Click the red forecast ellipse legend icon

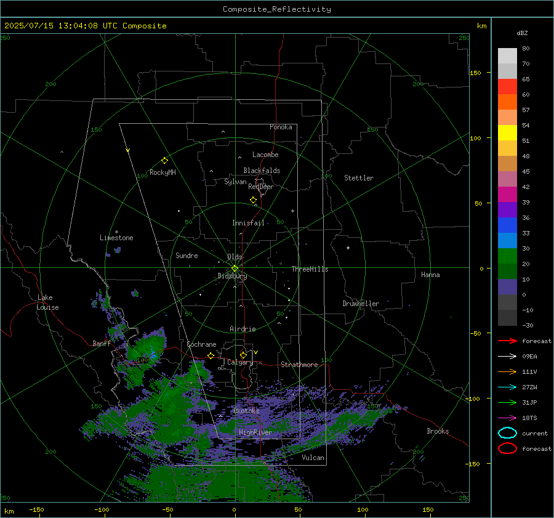click(x=507, y=448)
